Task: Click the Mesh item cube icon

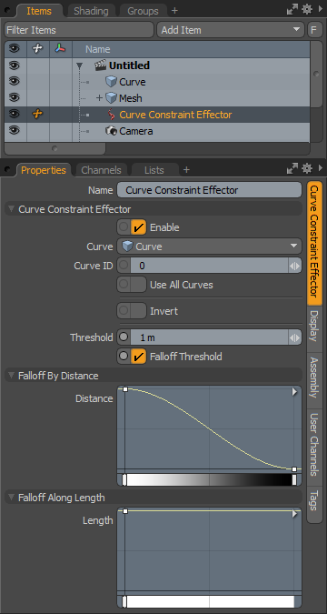Action: click(x=112, y=98)
